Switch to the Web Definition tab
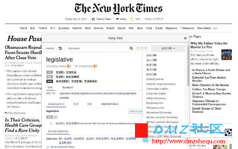 pos(109,104)
